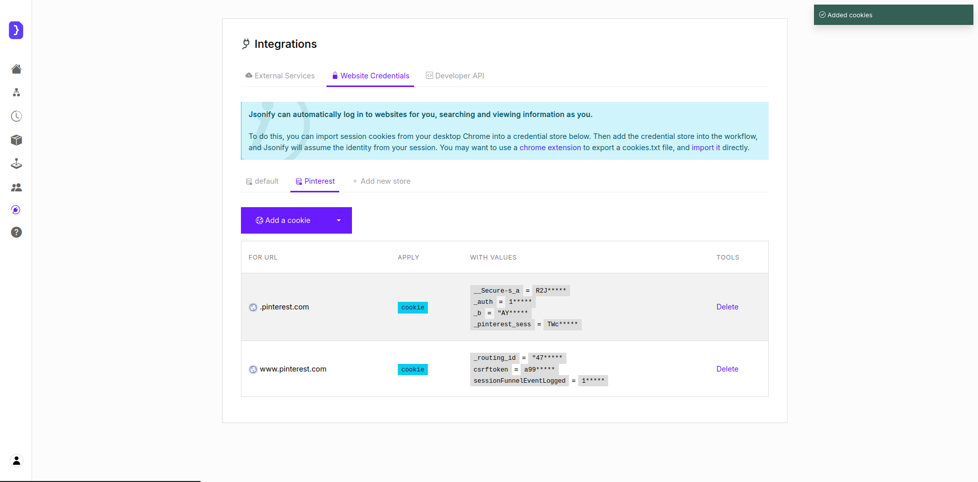Switch to the External Services tab

click(279, 75)
